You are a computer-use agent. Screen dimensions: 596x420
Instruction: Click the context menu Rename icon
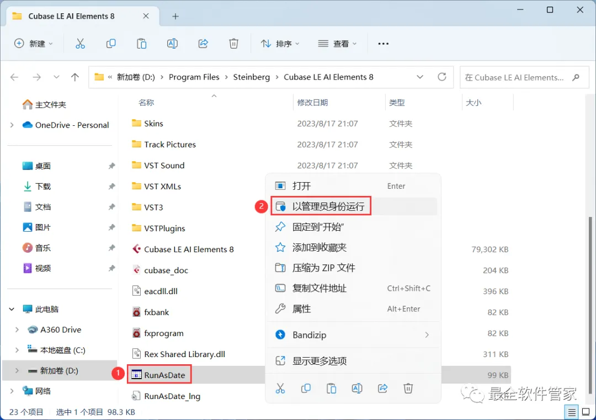click(x=357, y=389)
